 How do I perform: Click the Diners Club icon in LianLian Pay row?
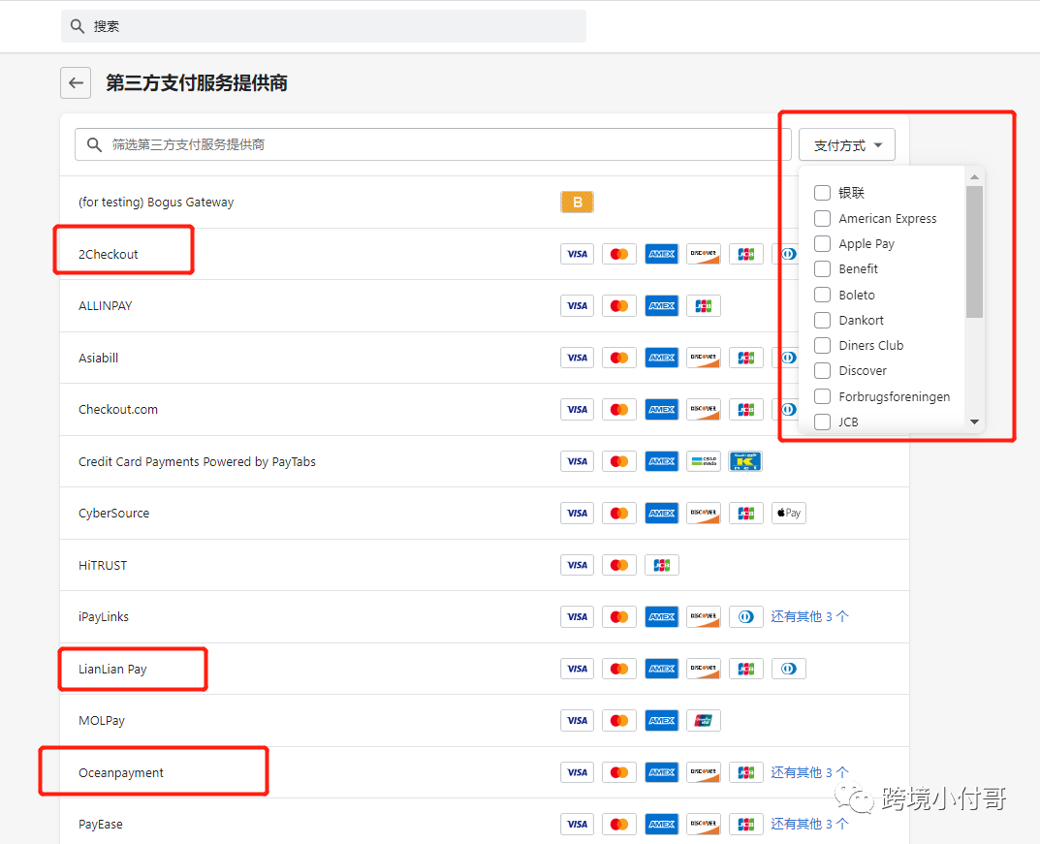point(788,669)
